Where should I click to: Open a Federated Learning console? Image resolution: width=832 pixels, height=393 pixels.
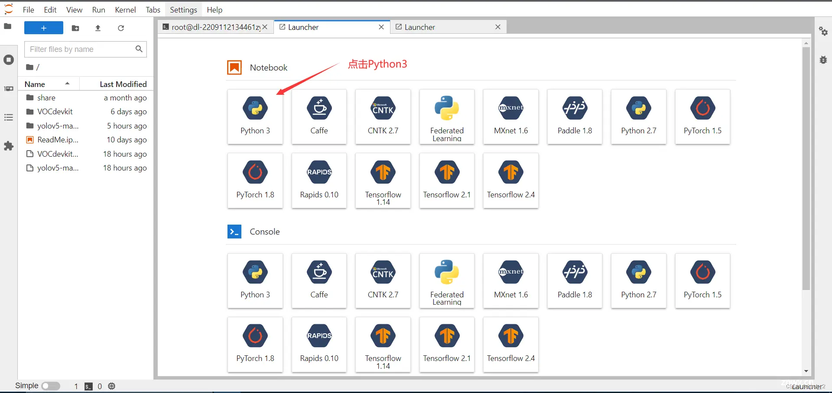pyautogui.click(x=447, y=281)
